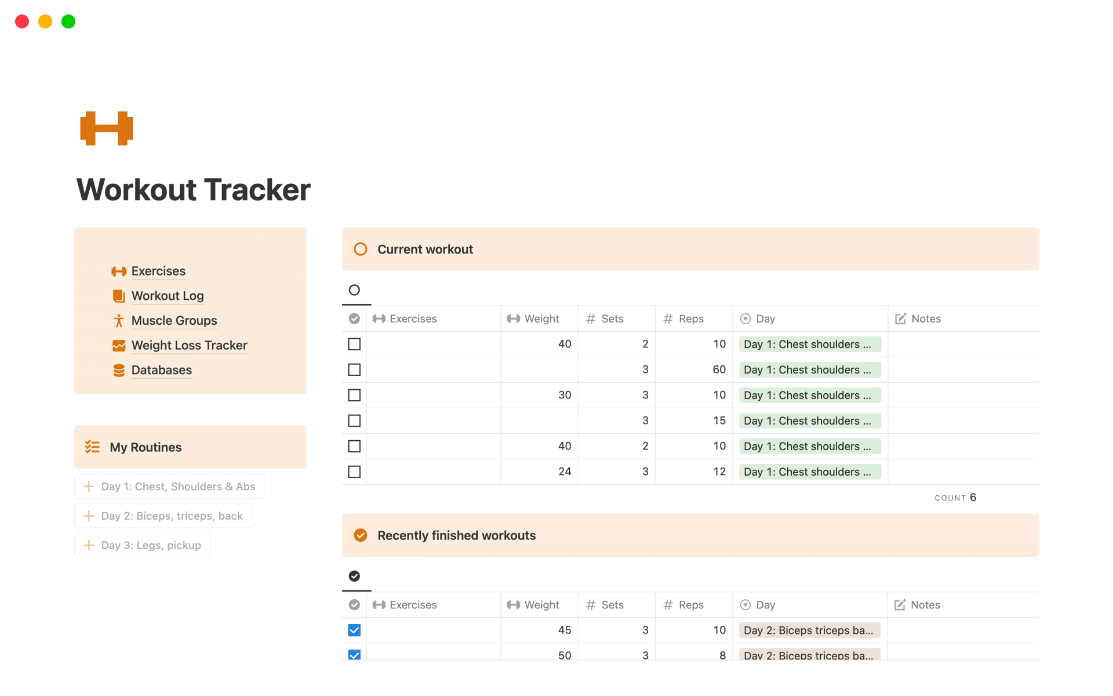Check the row with 3 sets and 60 reps
This screenshot has width=1113, height=696.
354,369
